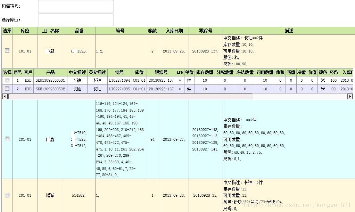Click tracking number 20130927-113
Image resolution: width=355 pixels, height=212 pixels.
[x=205, y=136]
